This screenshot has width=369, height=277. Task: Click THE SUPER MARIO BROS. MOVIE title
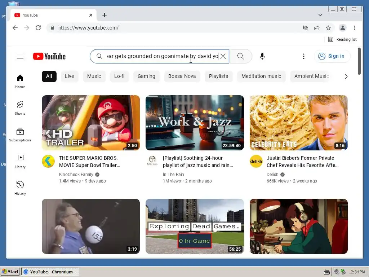[90, 162]
